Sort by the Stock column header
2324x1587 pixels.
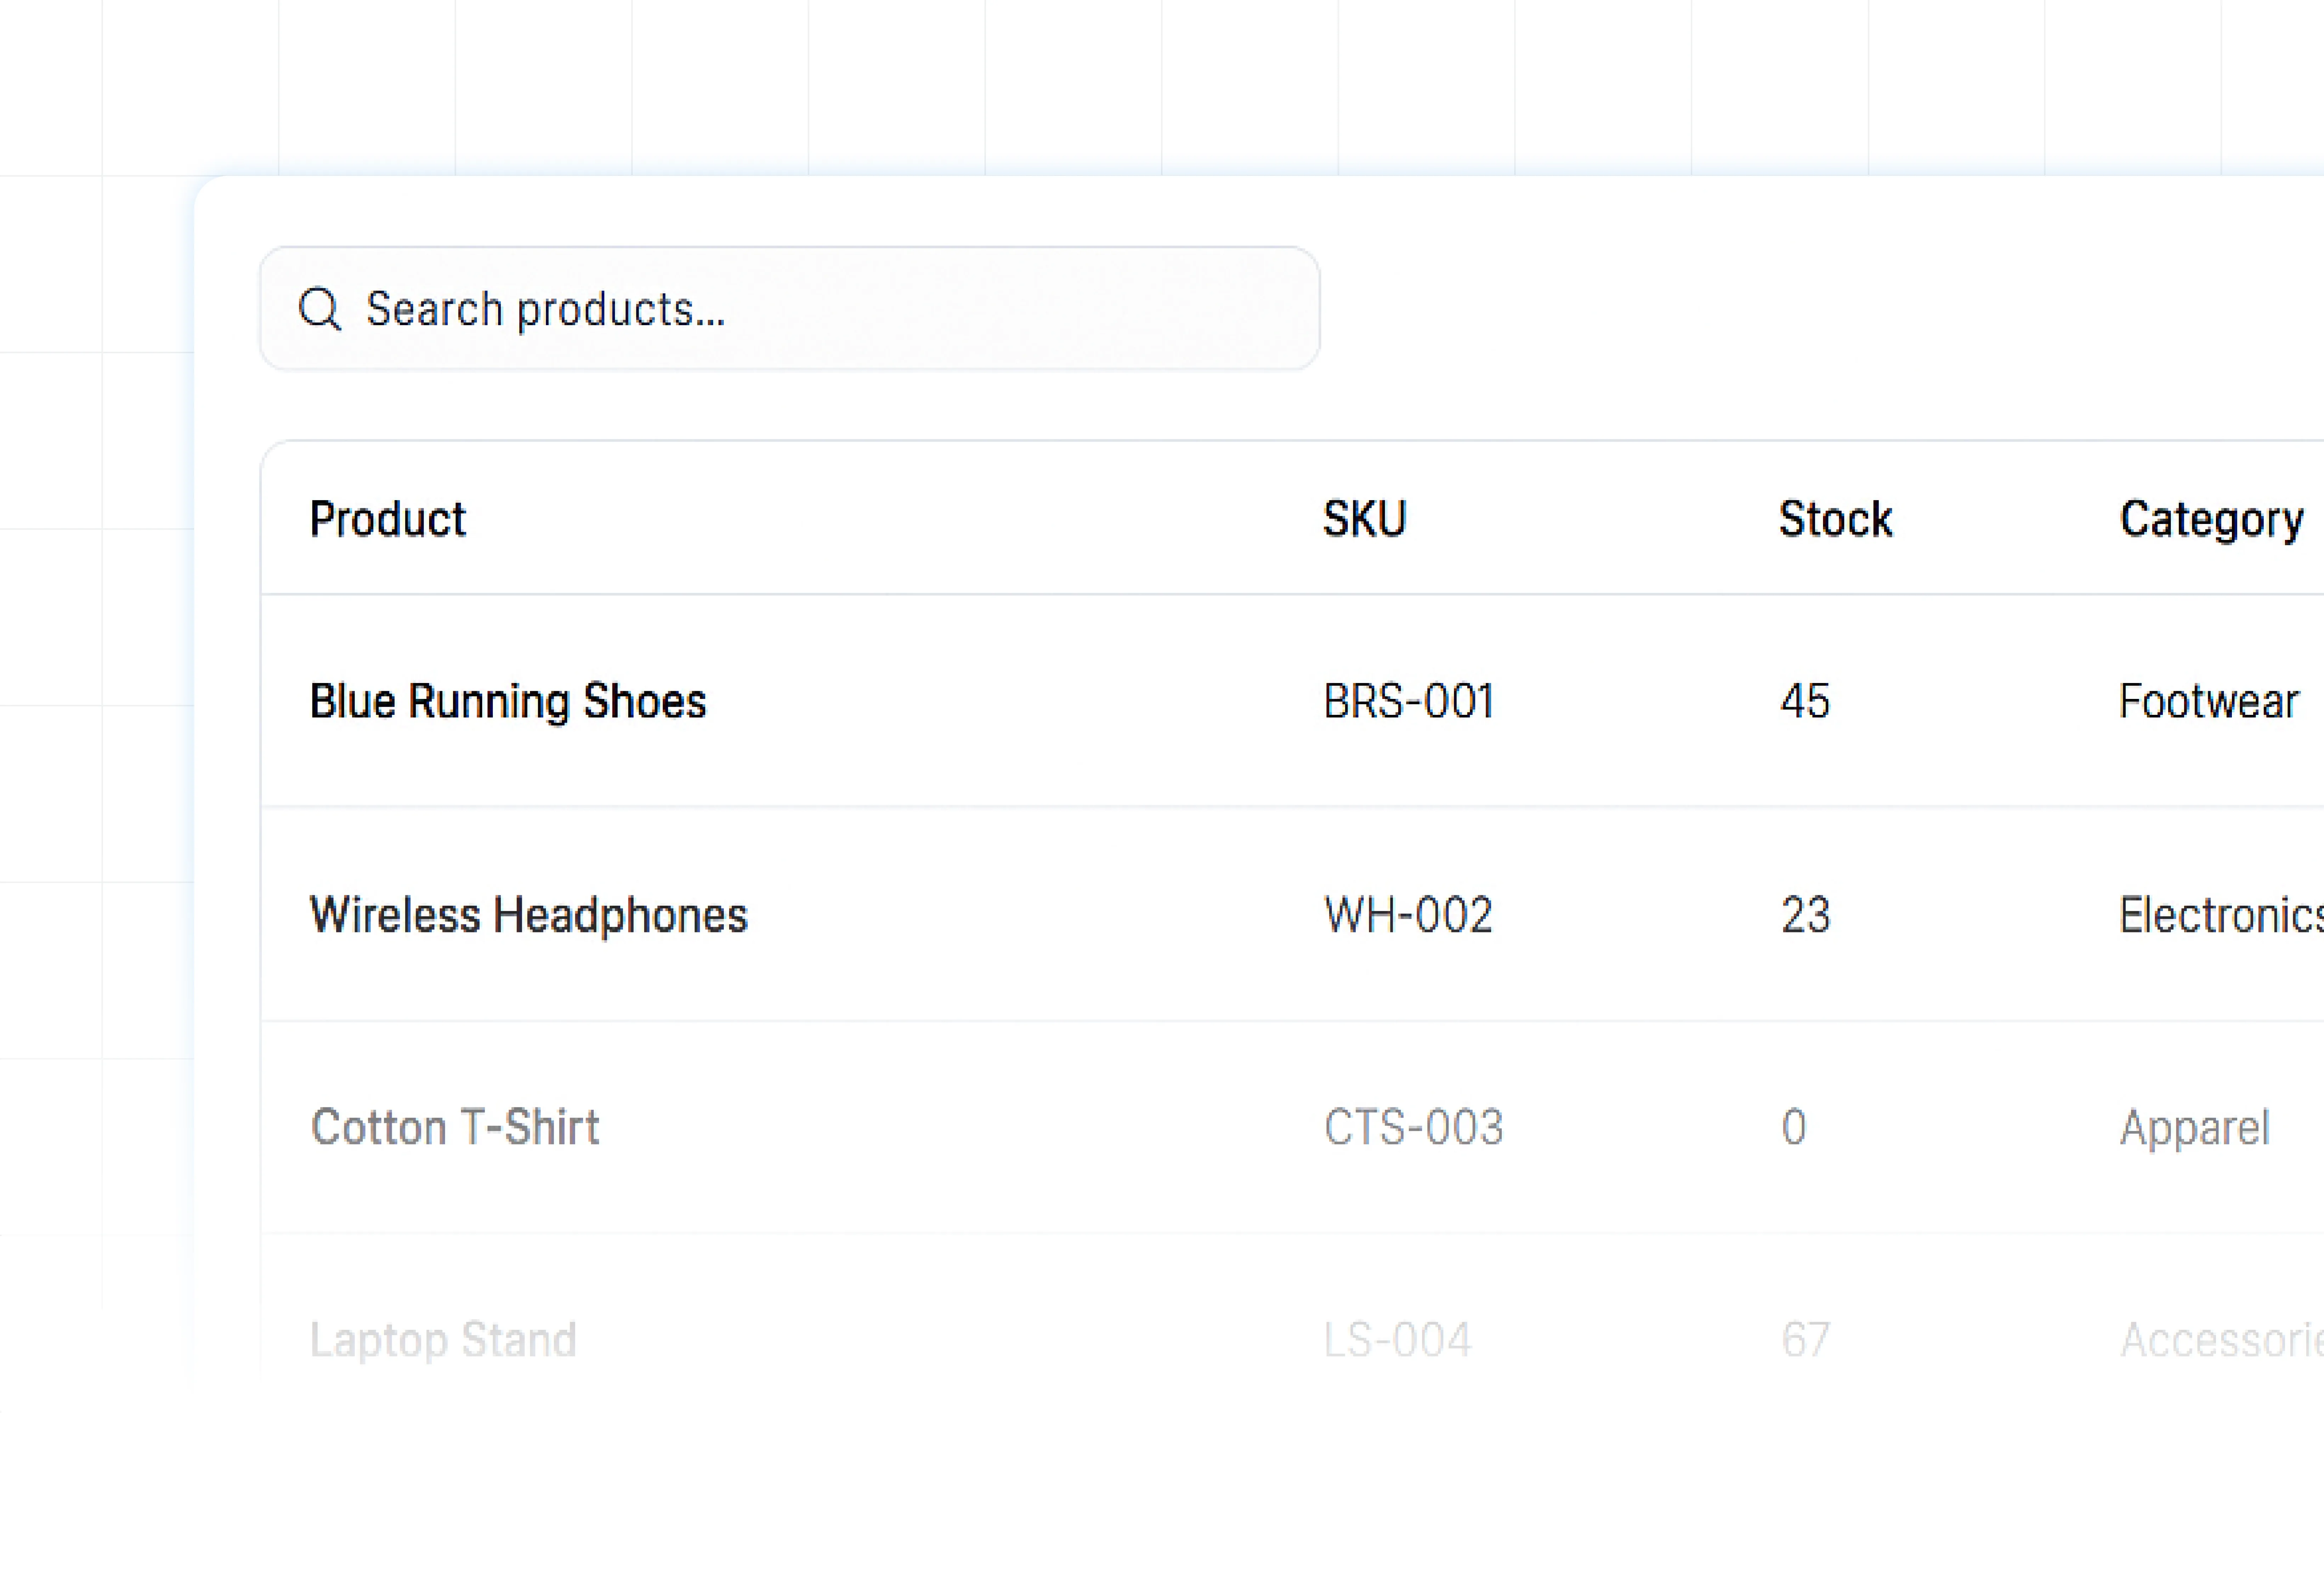coord(1835,519)
